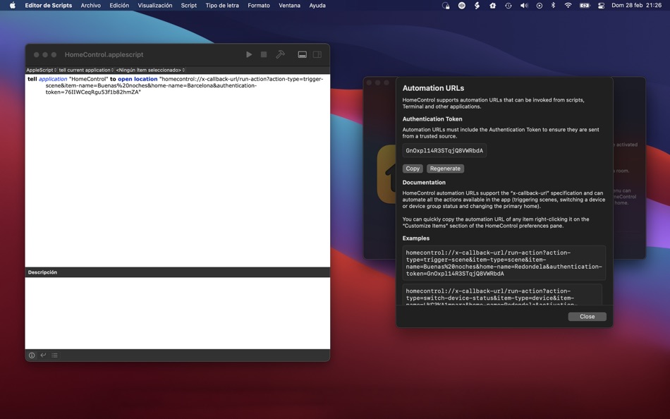Image resolution: width=670 pixels, height=419 pixels.
Task: Open the Ventana menu
Action: click(x=289, y=6)
